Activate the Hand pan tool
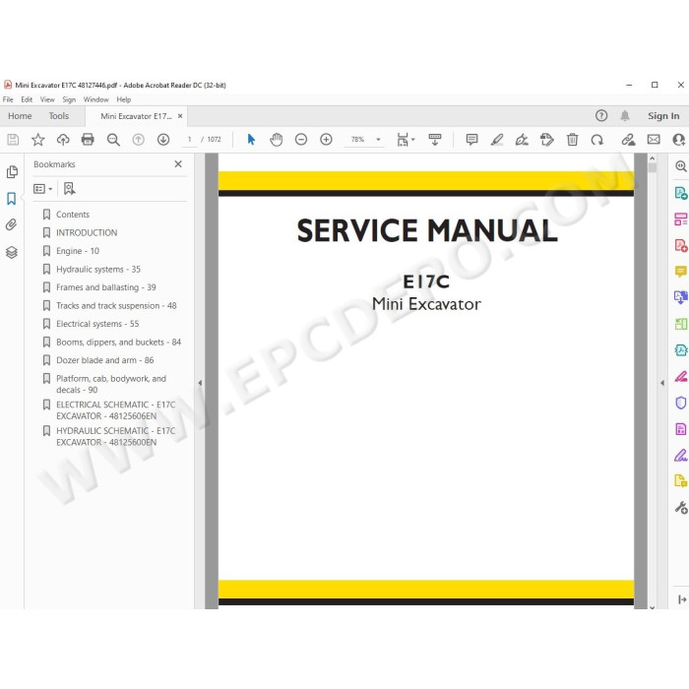 [276, 140]
